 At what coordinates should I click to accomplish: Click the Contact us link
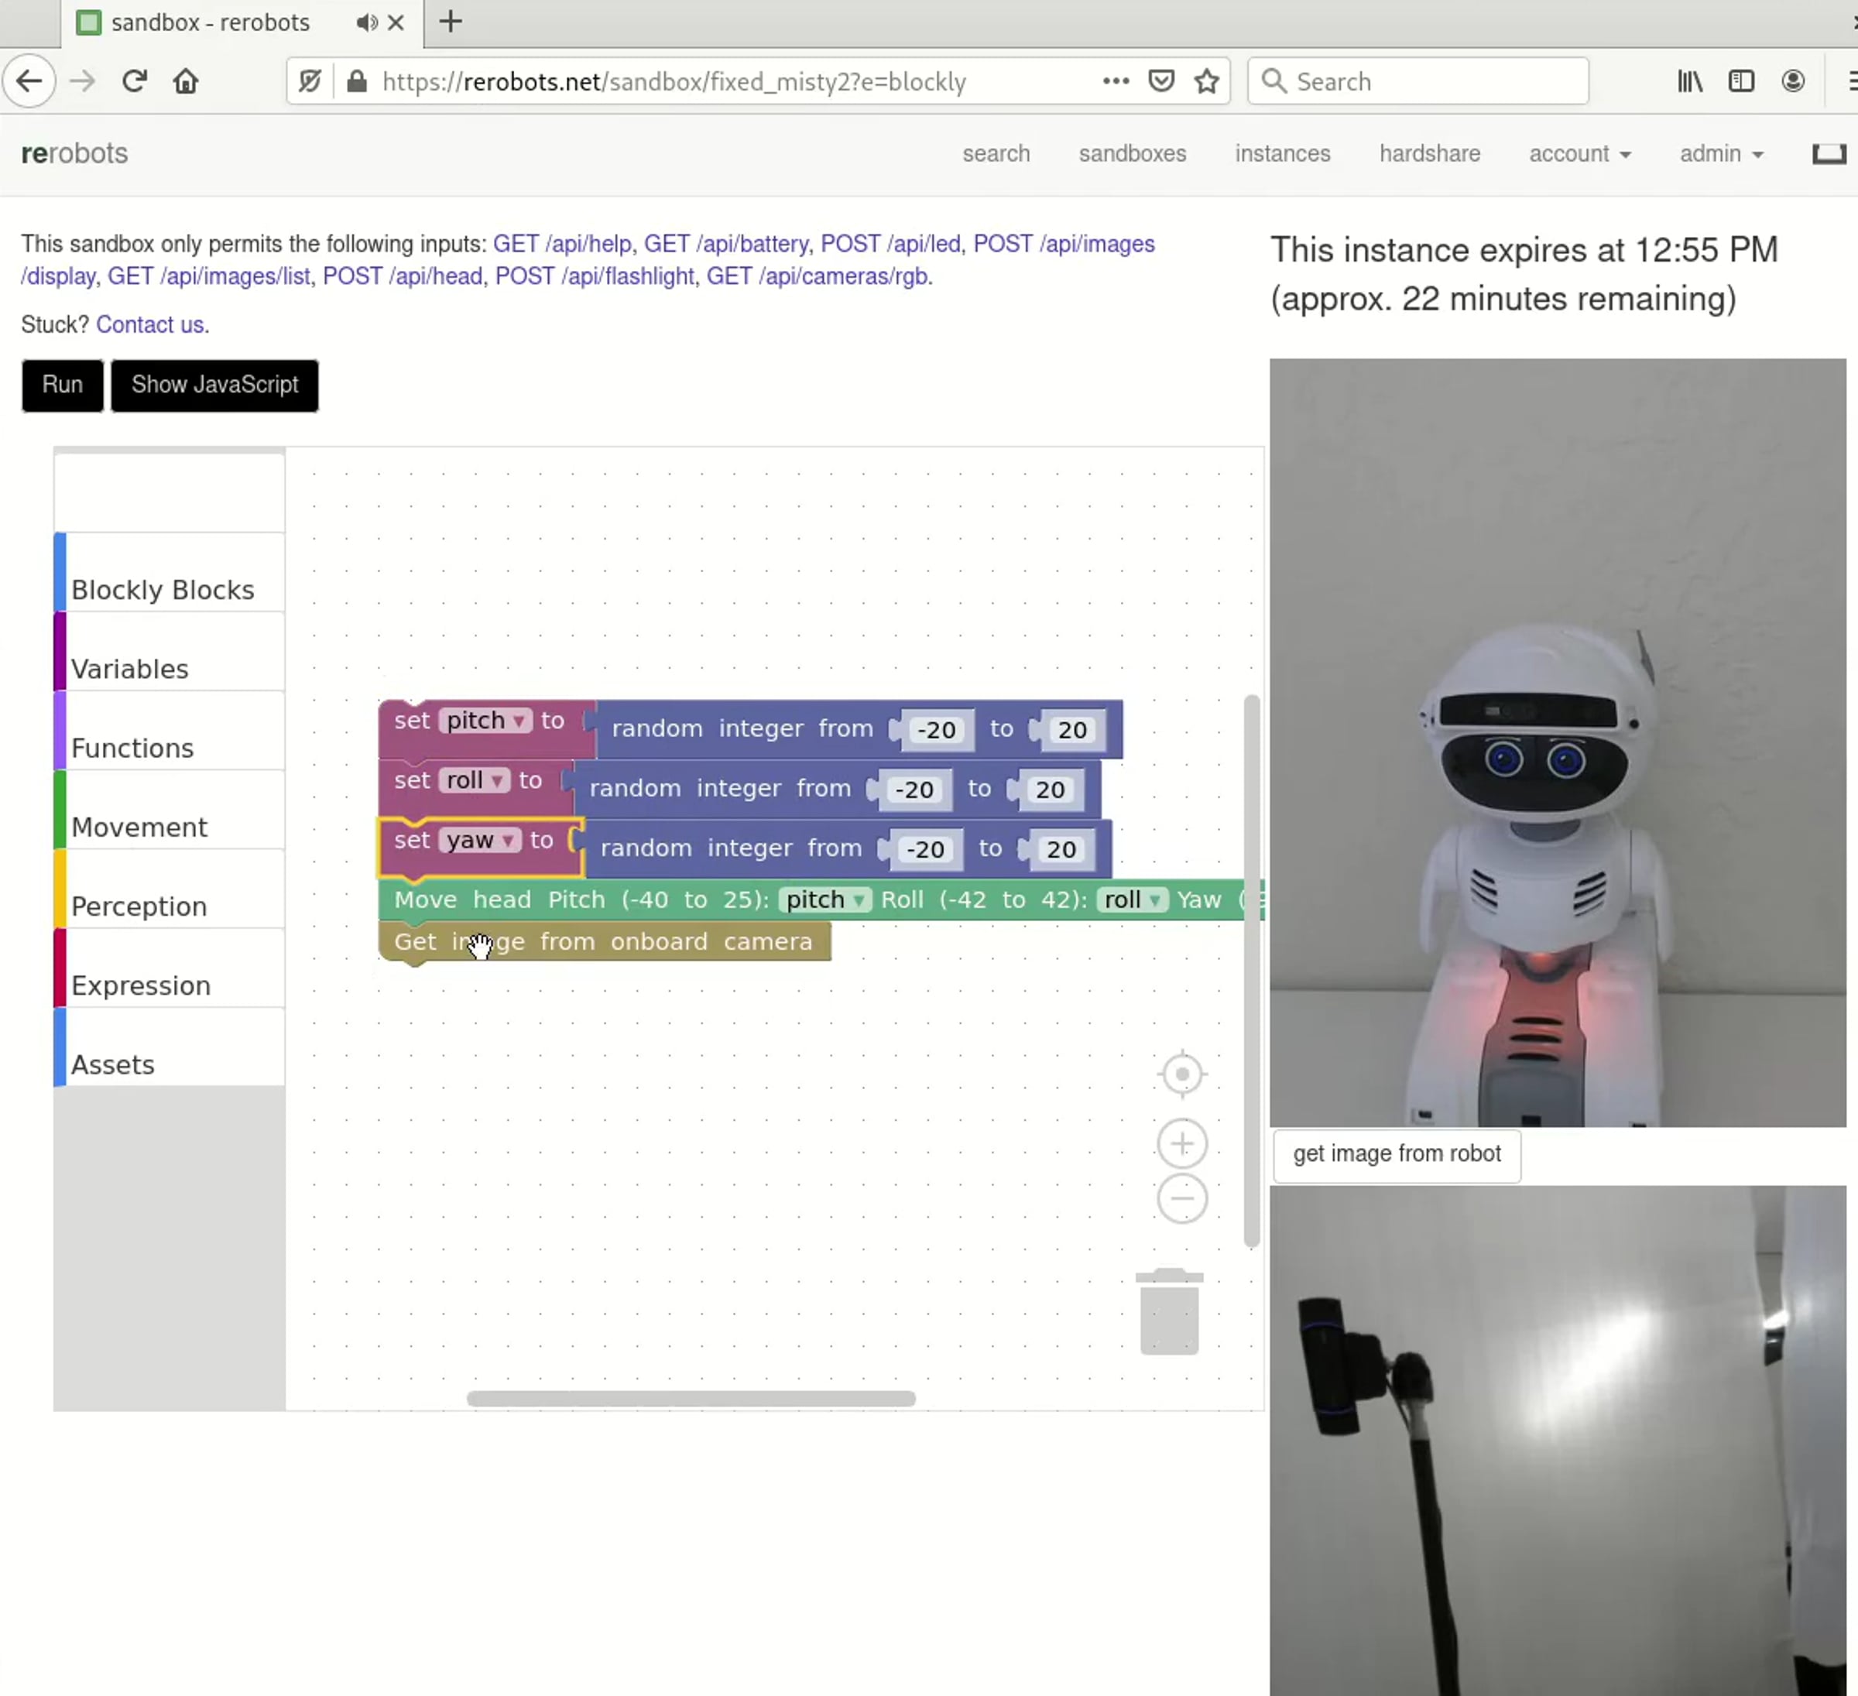pyautogui.click(x=152, y=324)
